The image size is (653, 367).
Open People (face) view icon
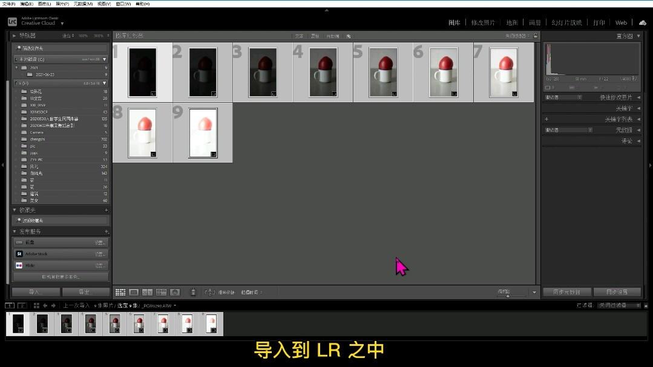pos(175,292)
